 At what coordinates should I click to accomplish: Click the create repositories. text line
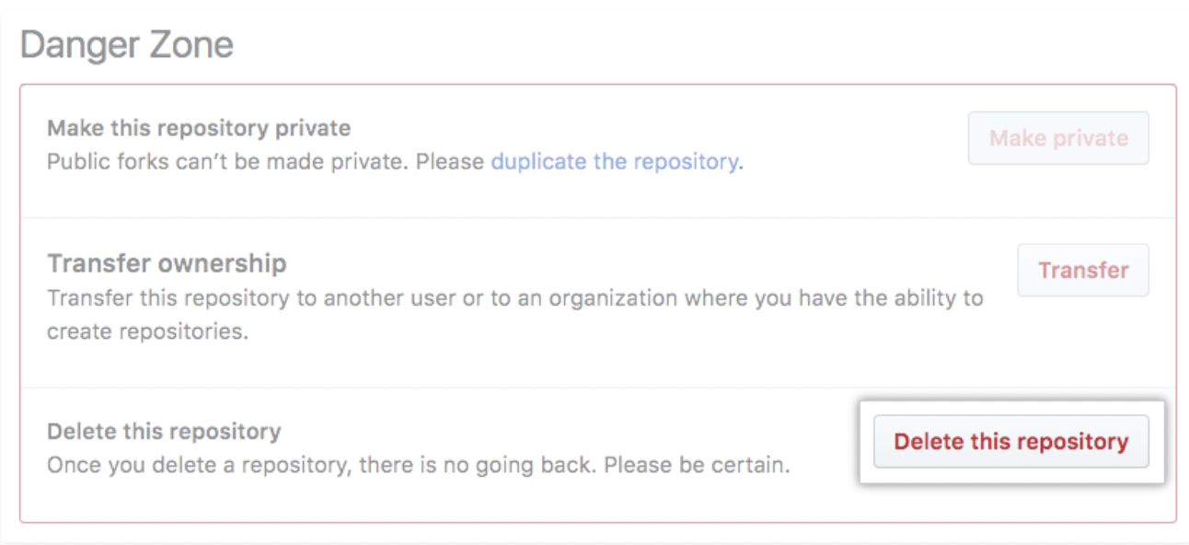click(x=147, y=331)
